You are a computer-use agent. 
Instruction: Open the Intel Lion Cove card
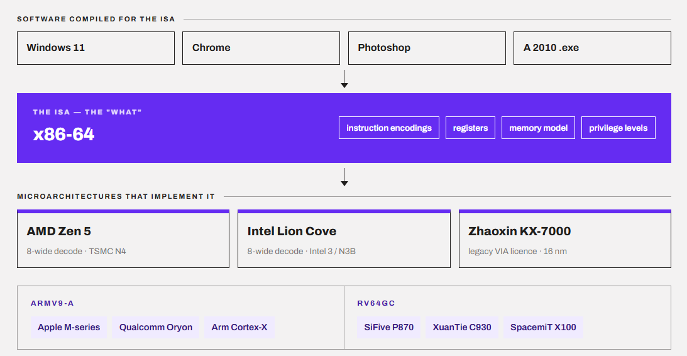[x=344, y=238]
